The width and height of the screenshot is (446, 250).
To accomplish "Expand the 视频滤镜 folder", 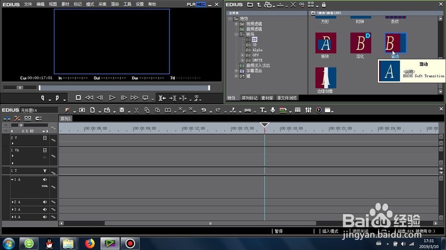I will coord(236,24).
